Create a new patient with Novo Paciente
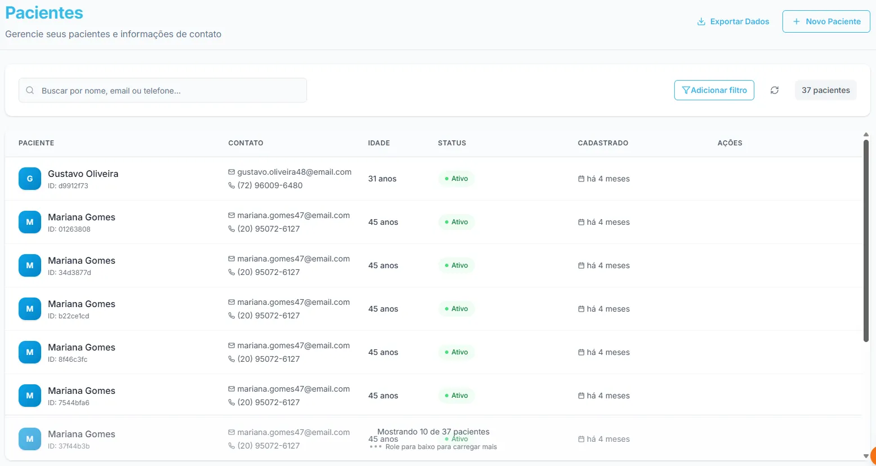 (x=826, y=21)
